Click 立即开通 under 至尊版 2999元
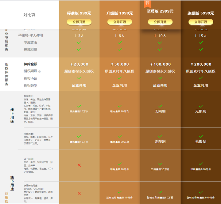 pyautogui.click(x=160, y=22)
